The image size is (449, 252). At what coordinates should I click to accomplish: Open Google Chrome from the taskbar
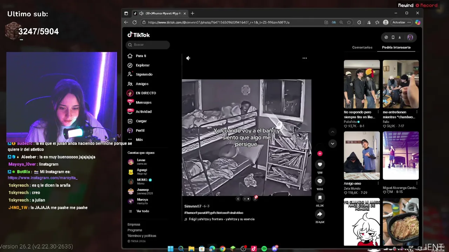tap(222, 249)
